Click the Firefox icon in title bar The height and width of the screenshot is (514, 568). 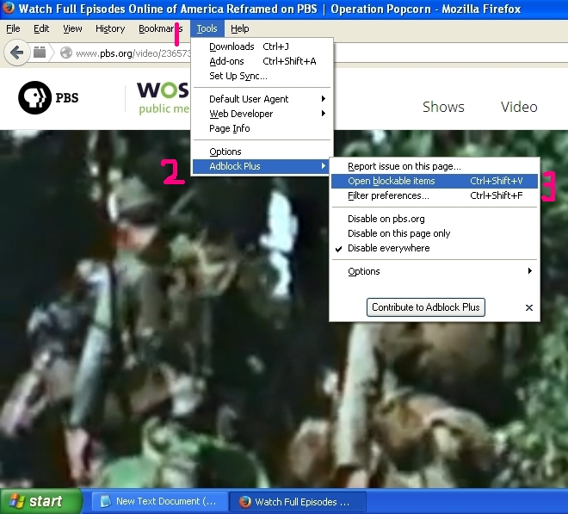tap(9, 8)
